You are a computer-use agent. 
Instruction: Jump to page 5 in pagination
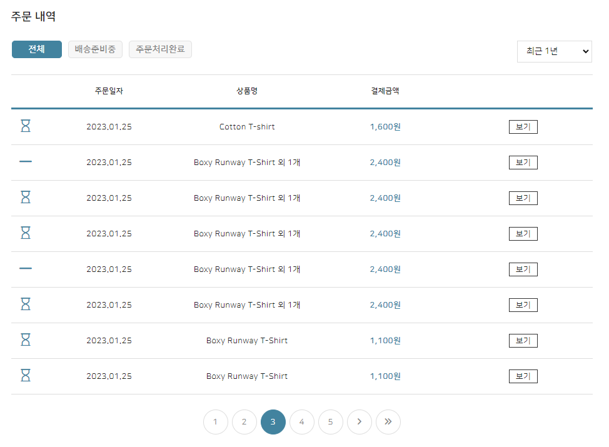pyautogui.click(x=331, y=422)
